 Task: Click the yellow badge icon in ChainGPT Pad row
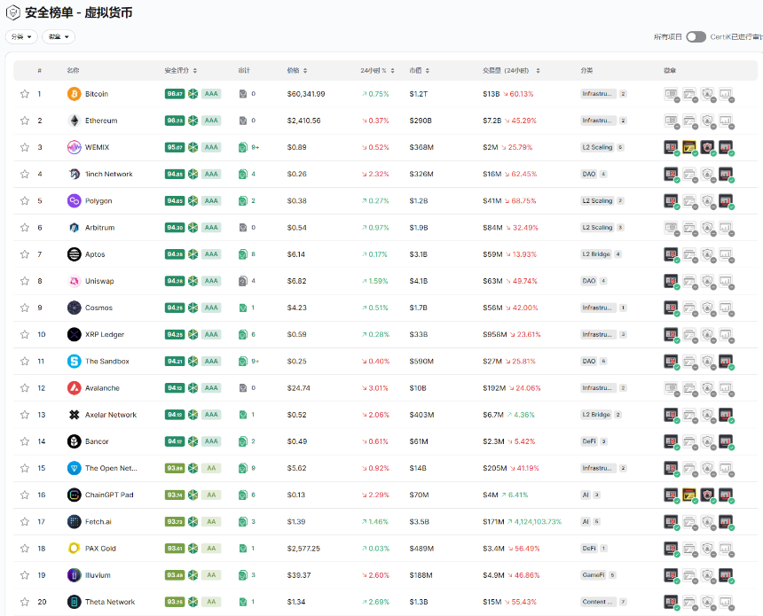(689, 495)
